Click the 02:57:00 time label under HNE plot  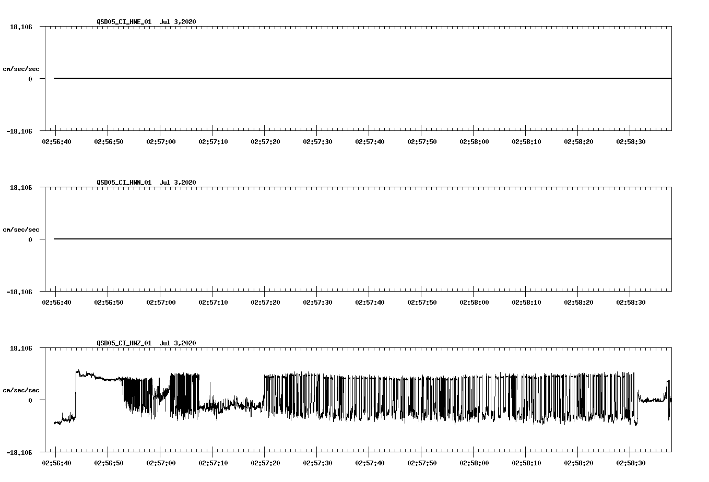click(161, 142)
